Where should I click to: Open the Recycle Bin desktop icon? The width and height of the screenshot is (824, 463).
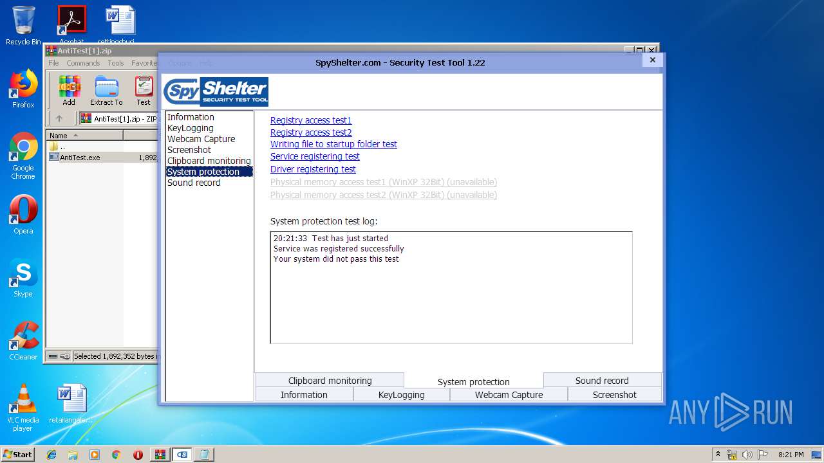[23, 26]
